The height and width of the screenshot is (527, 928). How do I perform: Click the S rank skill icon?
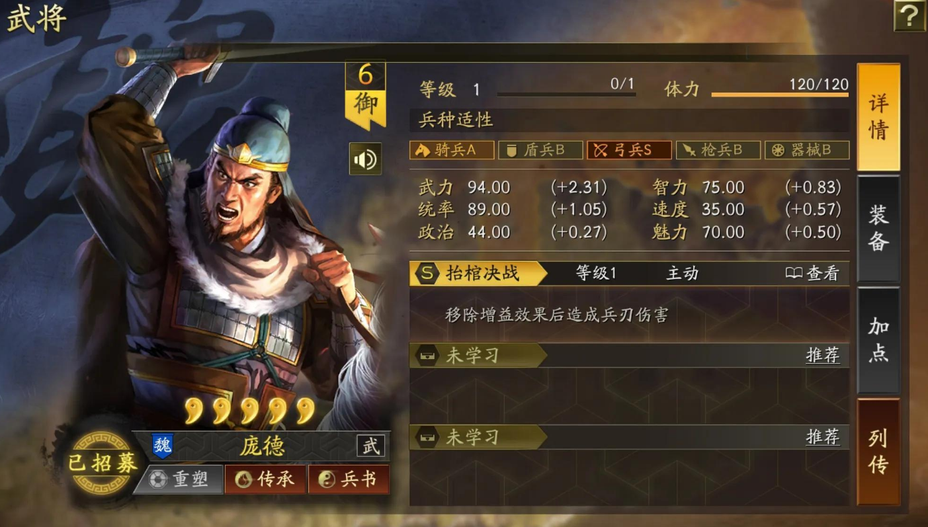[x=429, y=273]
